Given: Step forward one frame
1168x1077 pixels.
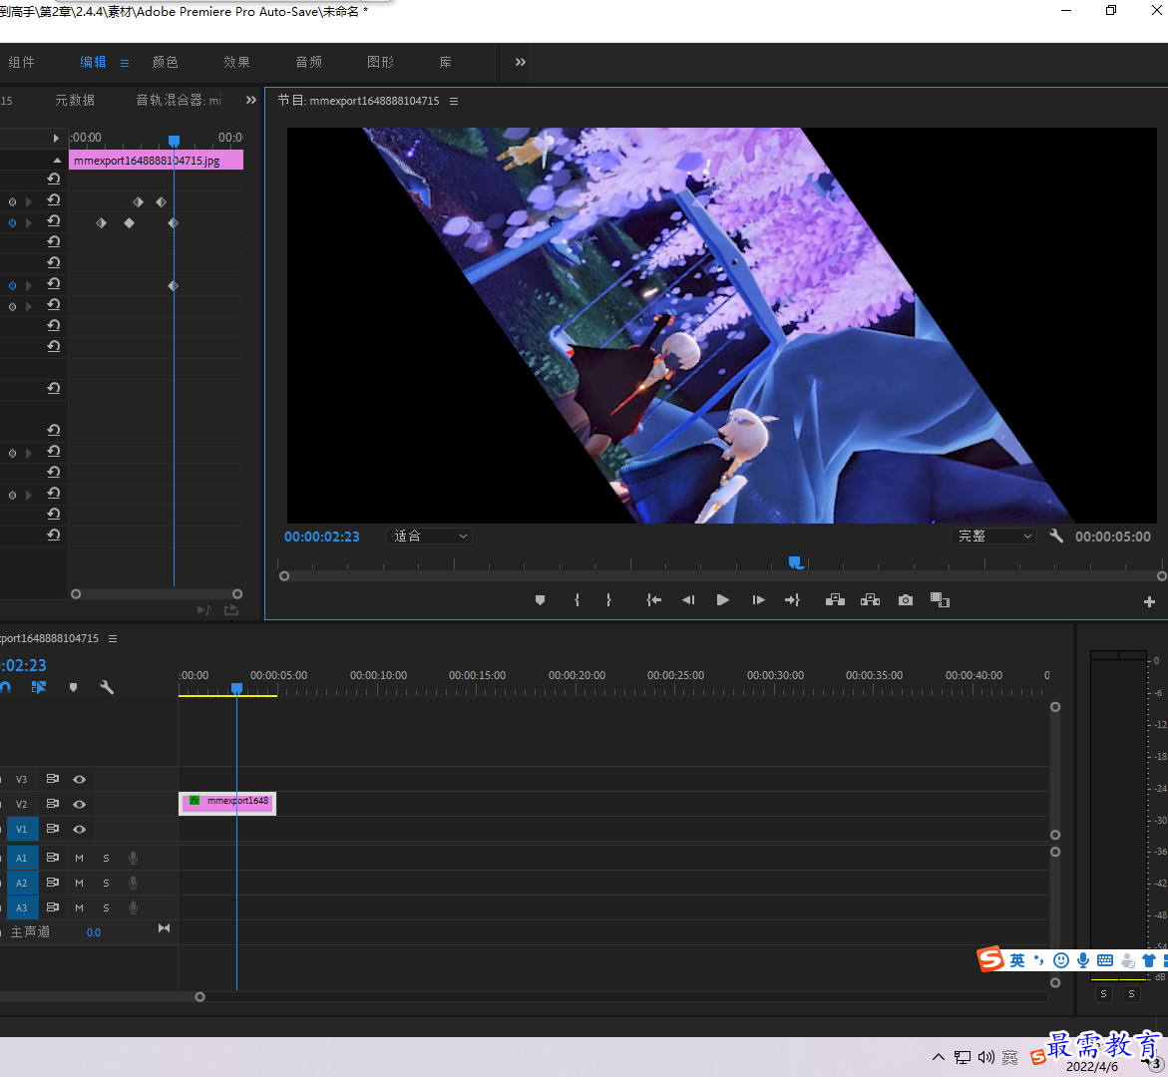Looking at the screenshot, I should (x=758, y=600).
